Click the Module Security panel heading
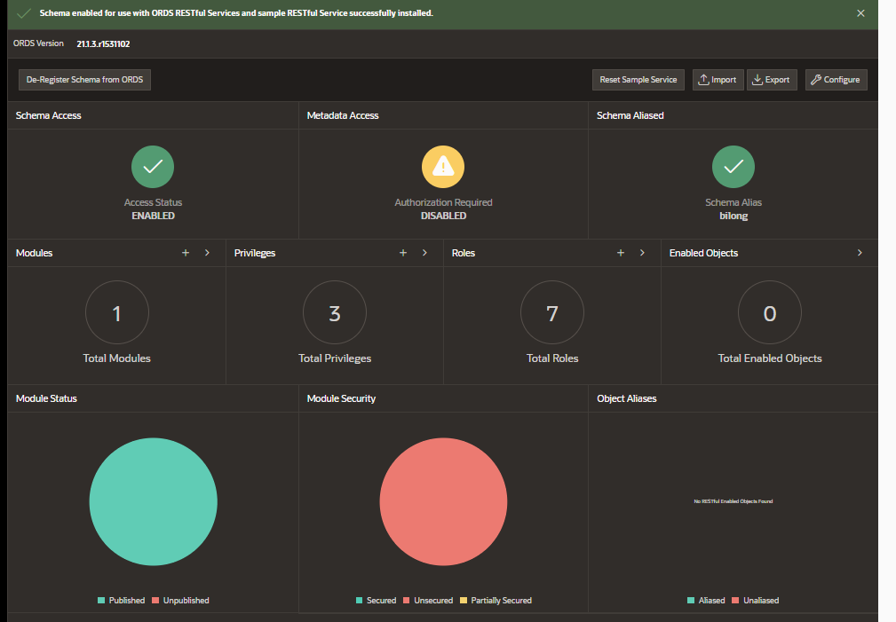The image size is (896, 622). point(341,398)
